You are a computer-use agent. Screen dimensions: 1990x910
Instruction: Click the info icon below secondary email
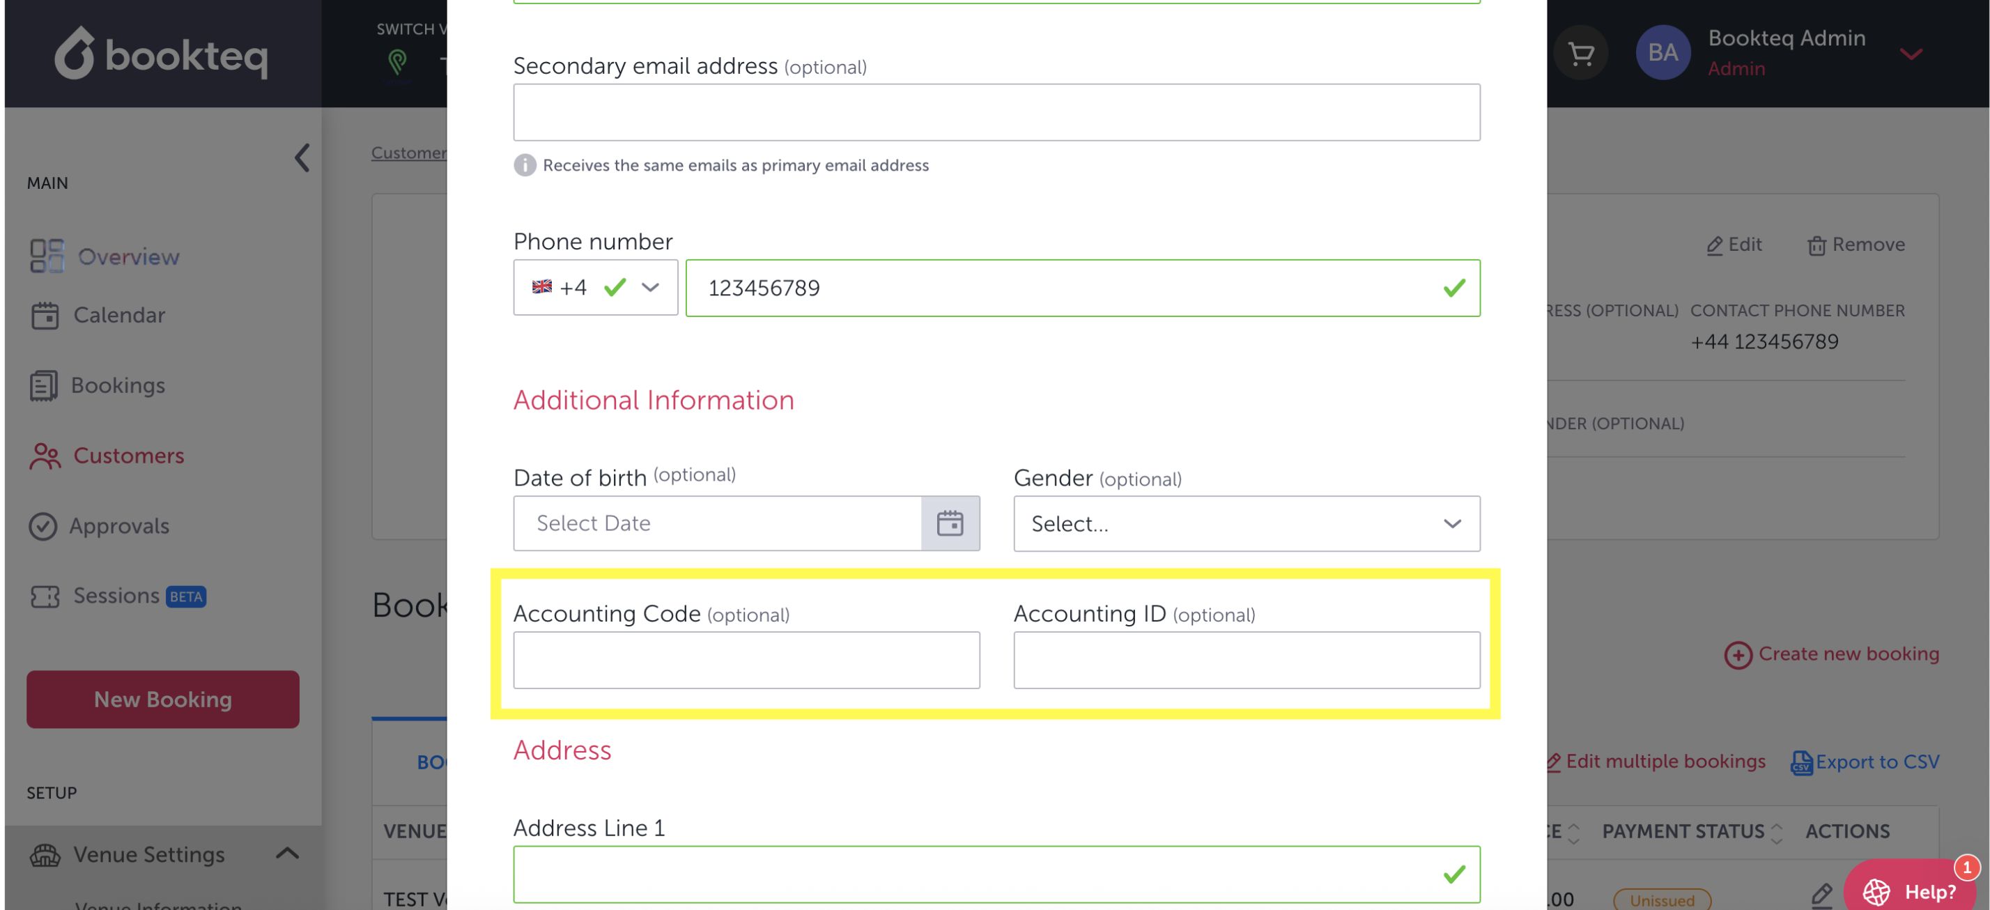(525, 164)
